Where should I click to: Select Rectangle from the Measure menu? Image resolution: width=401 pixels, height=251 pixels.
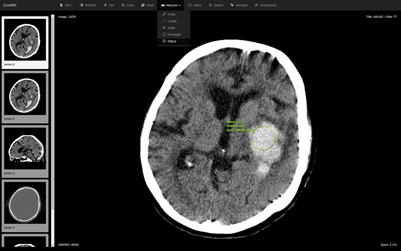(x=174, y=35)
